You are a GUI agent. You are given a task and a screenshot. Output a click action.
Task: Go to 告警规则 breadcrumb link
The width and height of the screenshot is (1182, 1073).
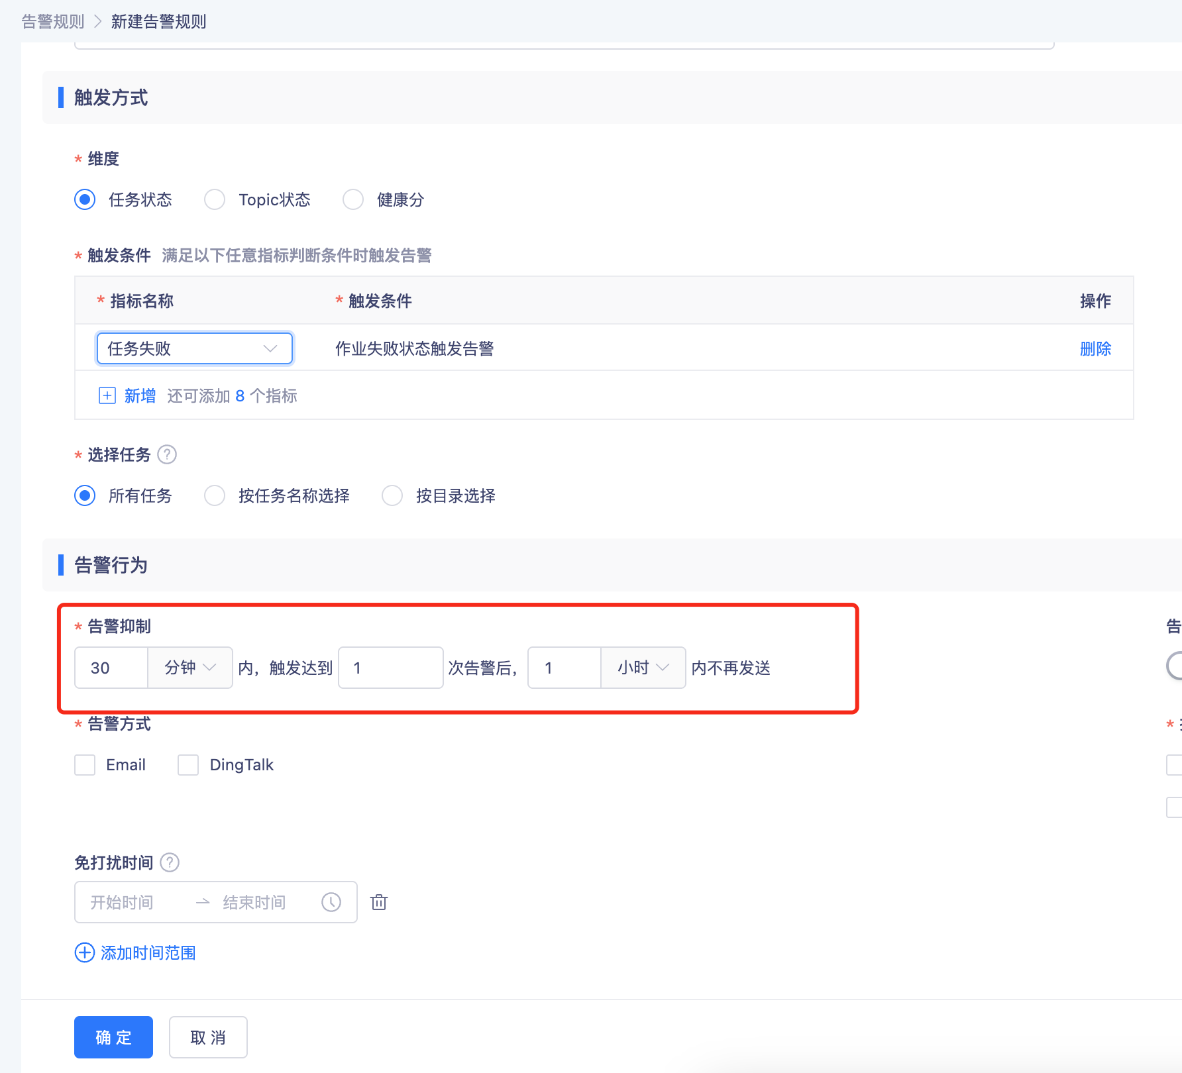[53, 22]
